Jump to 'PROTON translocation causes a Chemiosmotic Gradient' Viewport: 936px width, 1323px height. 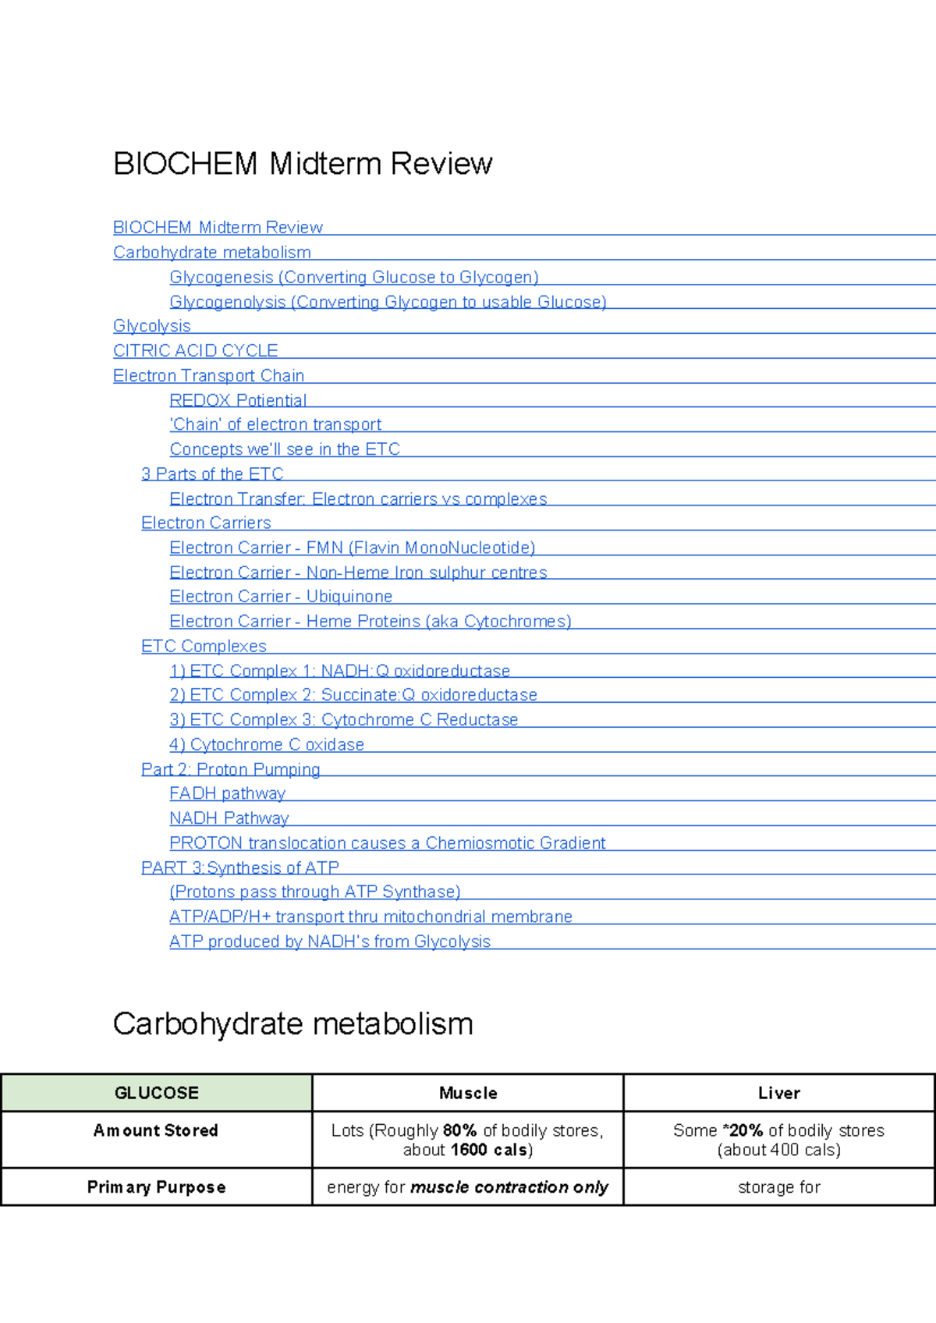pos(388,842)
